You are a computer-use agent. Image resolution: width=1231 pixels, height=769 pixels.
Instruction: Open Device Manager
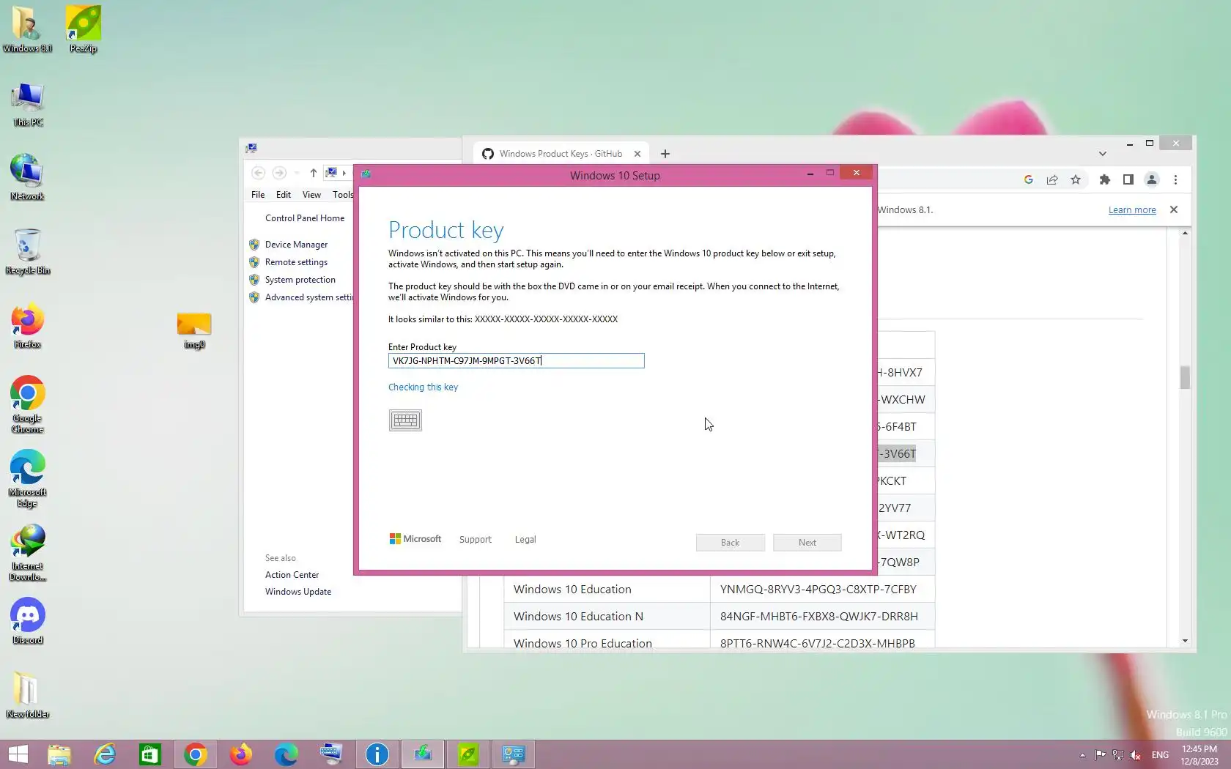pyautogui.click(x=296, y=245)
